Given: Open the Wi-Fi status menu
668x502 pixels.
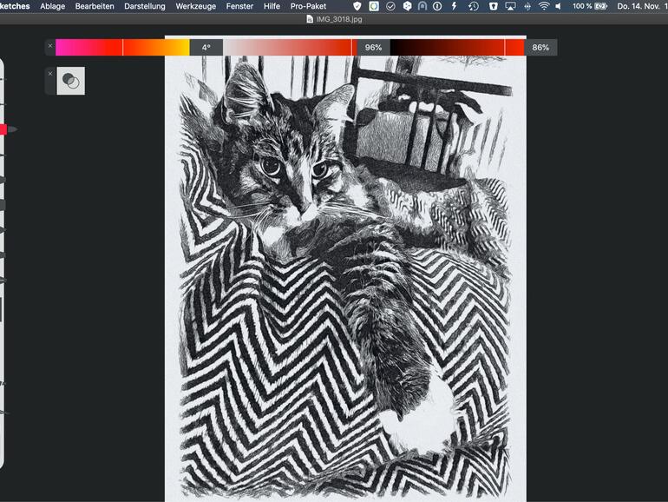Looking at the screenshot, I should pos(544,6).
